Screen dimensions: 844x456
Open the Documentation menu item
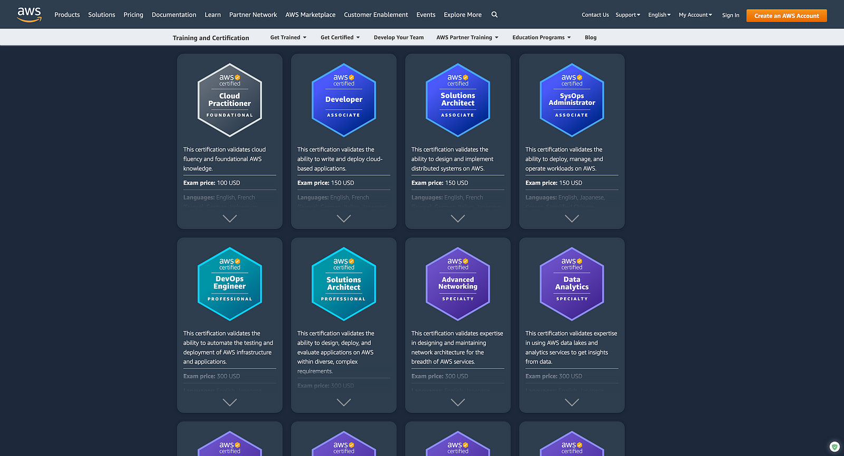[174, 15]
